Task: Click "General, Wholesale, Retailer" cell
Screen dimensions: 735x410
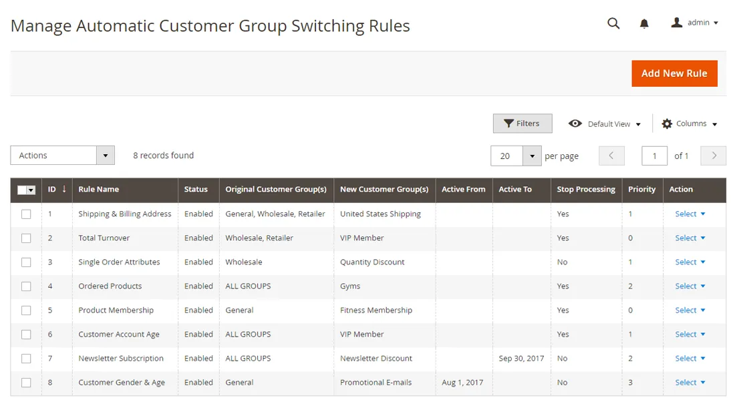Action: (x=275, y=214)
